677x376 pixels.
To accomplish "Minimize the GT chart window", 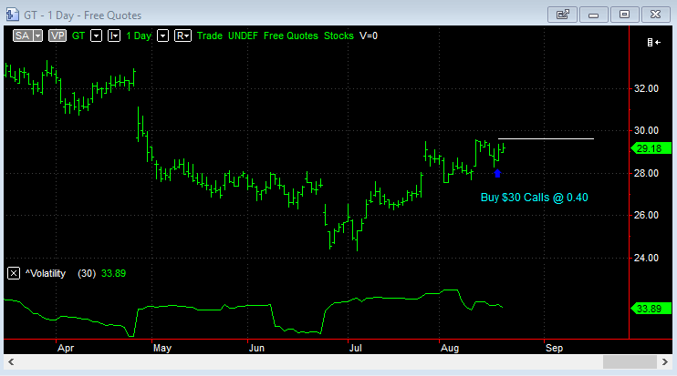I will (x=594, y=15).
